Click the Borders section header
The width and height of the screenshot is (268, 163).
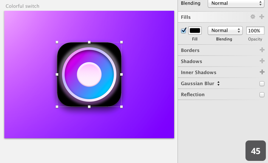(x=190, y=50)
